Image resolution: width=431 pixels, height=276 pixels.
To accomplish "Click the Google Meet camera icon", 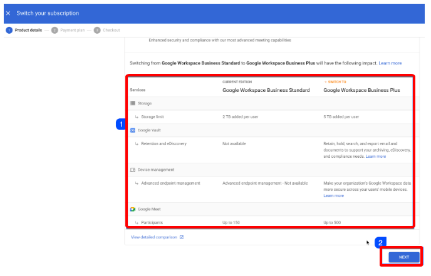I will tap(133, 208).
